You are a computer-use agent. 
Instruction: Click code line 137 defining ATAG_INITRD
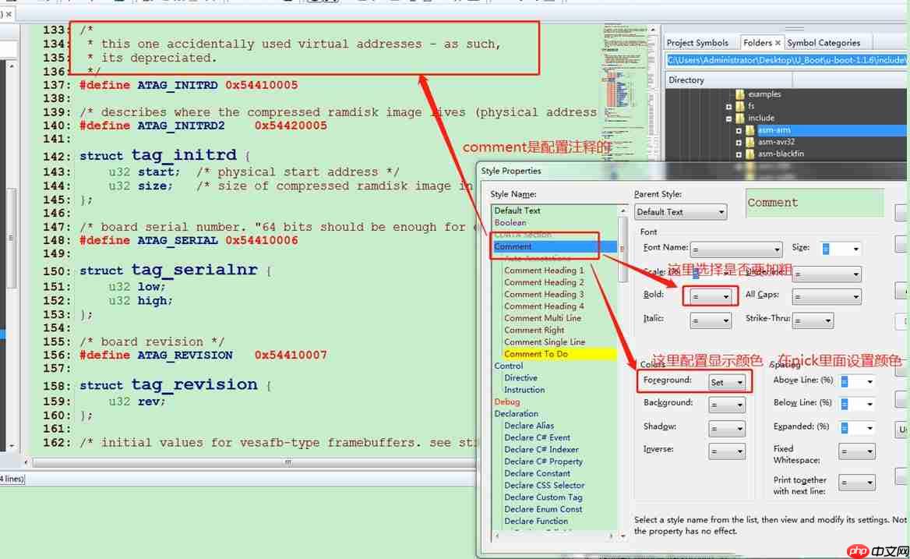coord(189,85)
